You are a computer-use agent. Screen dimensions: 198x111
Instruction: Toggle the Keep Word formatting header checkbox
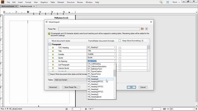120,41
